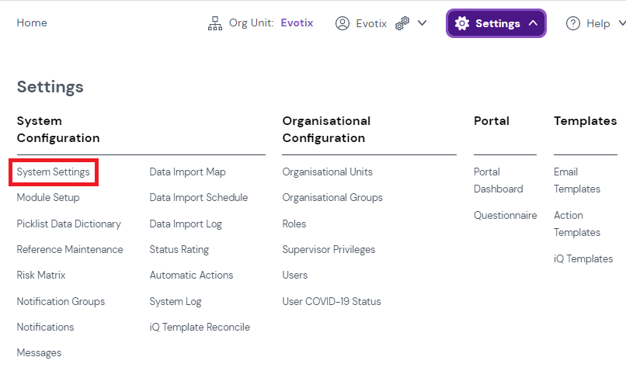
Task: Go to the Home menu item
Action: point(32,23)
